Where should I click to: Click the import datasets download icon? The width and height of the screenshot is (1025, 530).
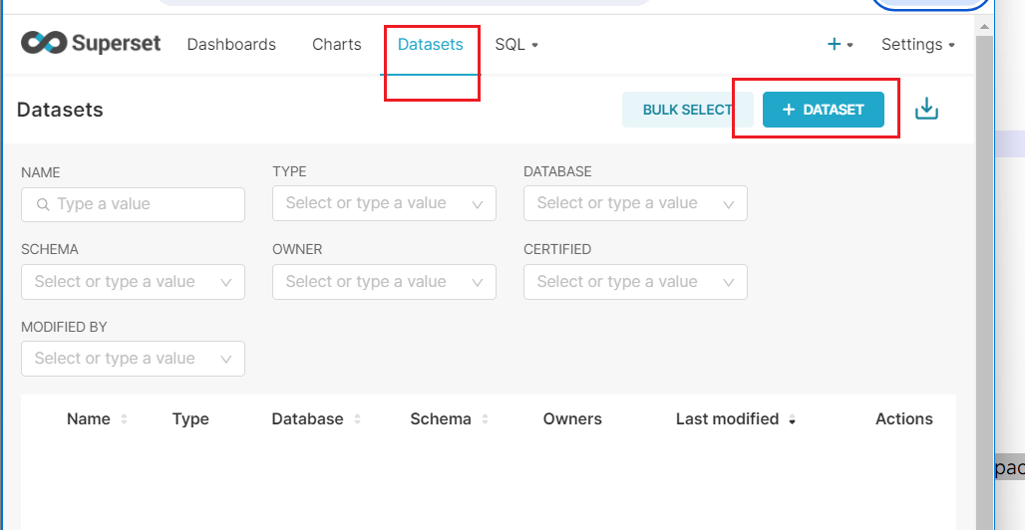click(926, 110)
